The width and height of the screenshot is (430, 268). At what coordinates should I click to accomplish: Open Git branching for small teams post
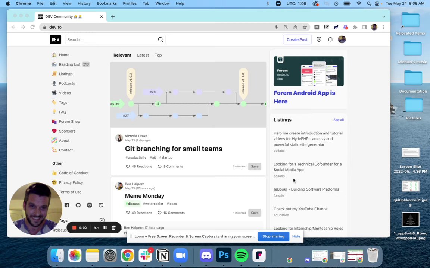tap(174, 149)
